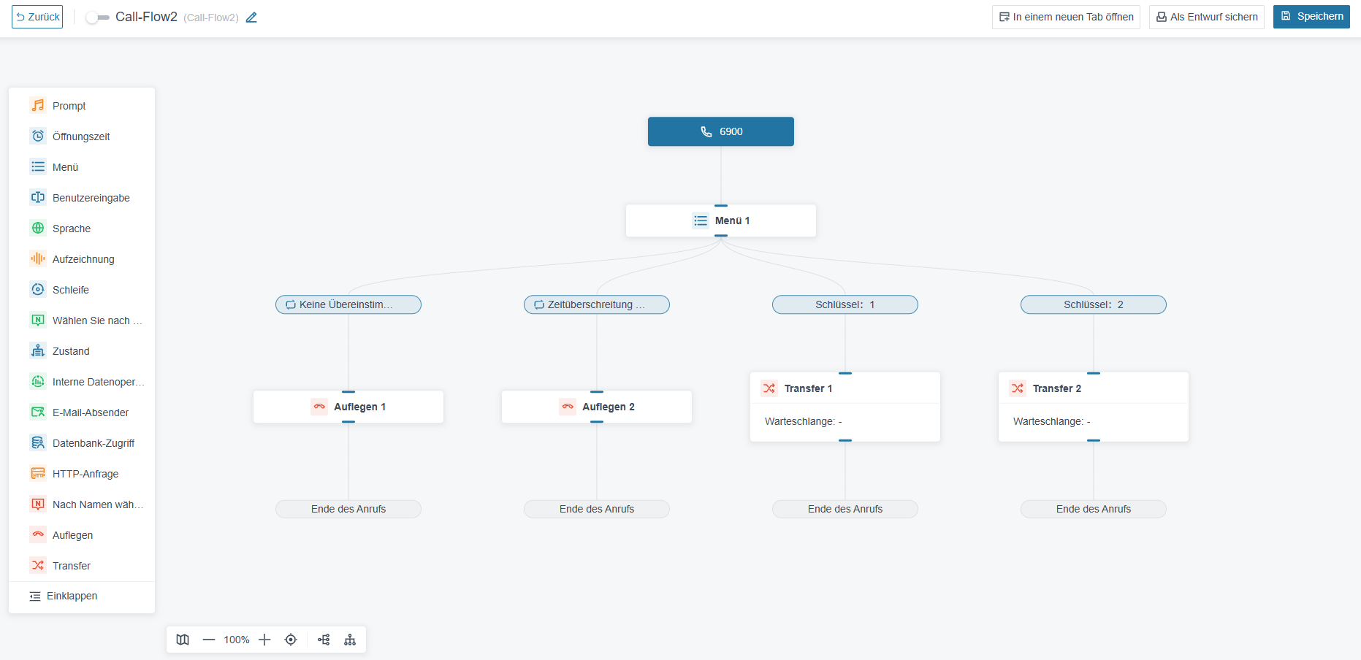Select the Sprache globe icon
The image size is (1361, 660).
click(38, 228)
